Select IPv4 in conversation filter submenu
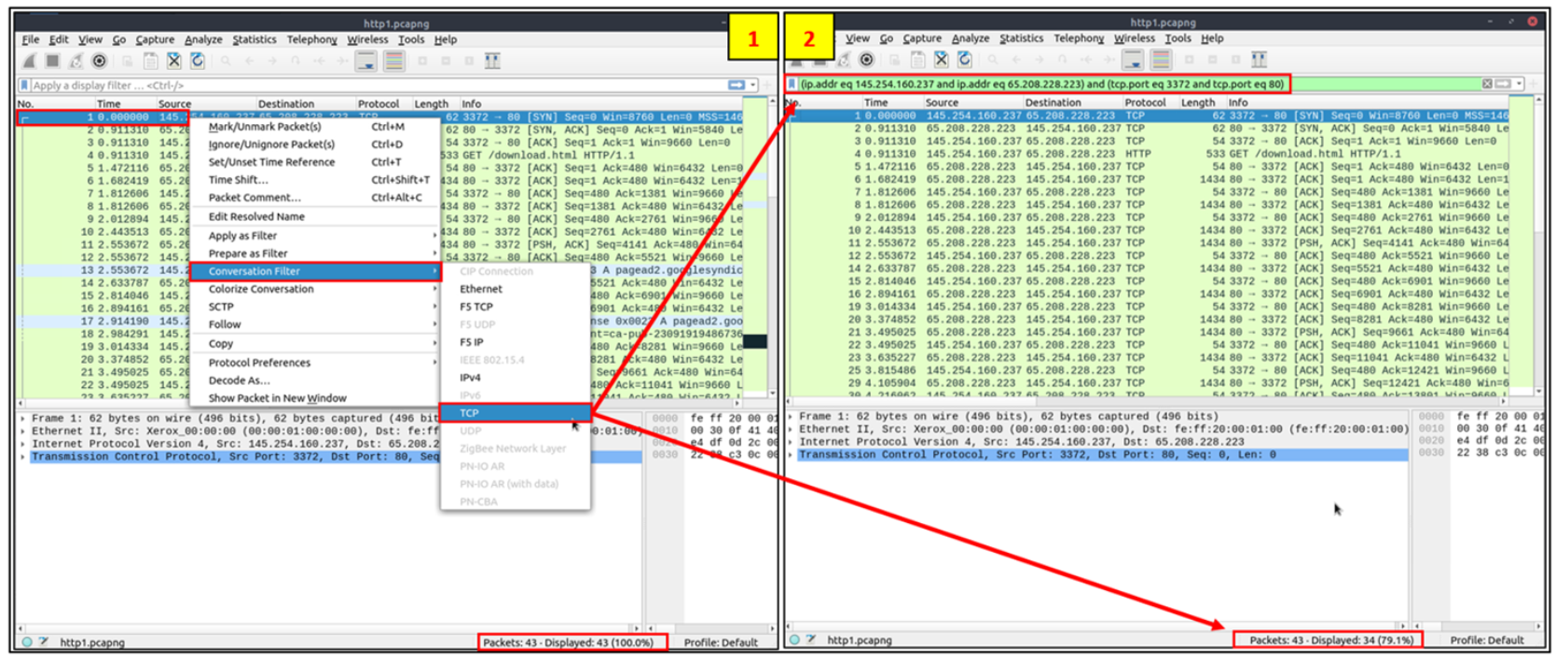1556x661 pixels. [x=516, y=378]
